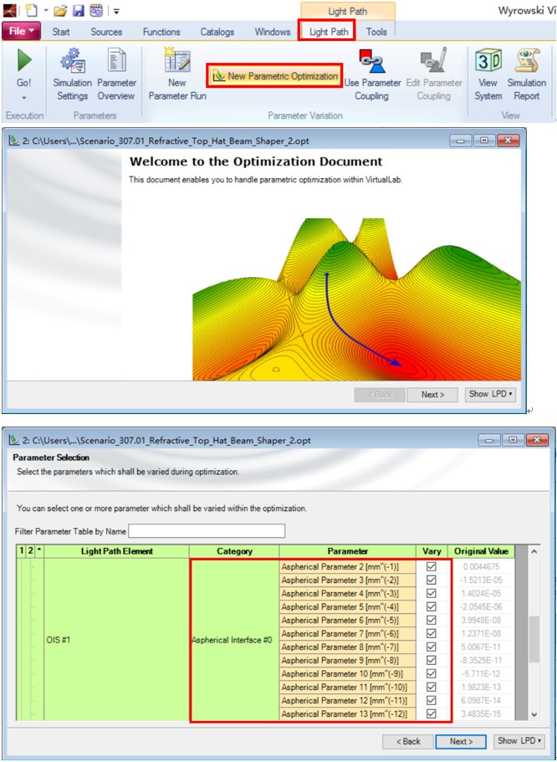Create a New Parameter Run

177,74
